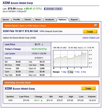Click the expiry date 2/19/2011
This screenshot has height=108, width=102.
[39, 58]
